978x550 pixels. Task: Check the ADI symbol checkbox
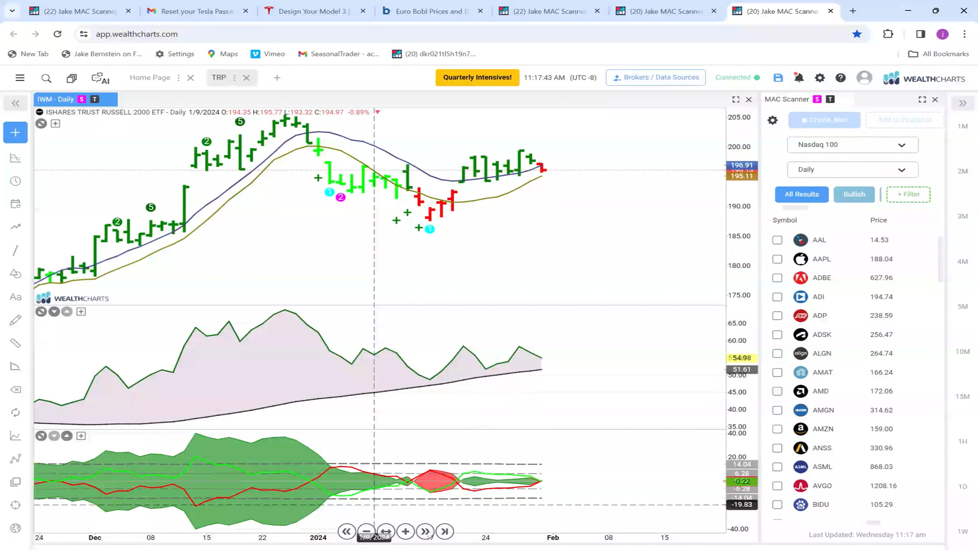tap(777, 297)
